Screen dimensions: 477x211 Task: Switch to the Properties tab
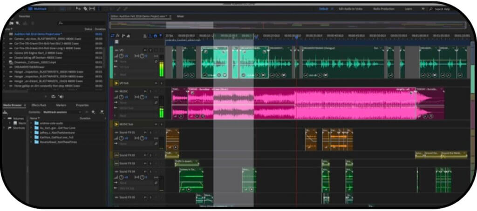click(82, 105)
